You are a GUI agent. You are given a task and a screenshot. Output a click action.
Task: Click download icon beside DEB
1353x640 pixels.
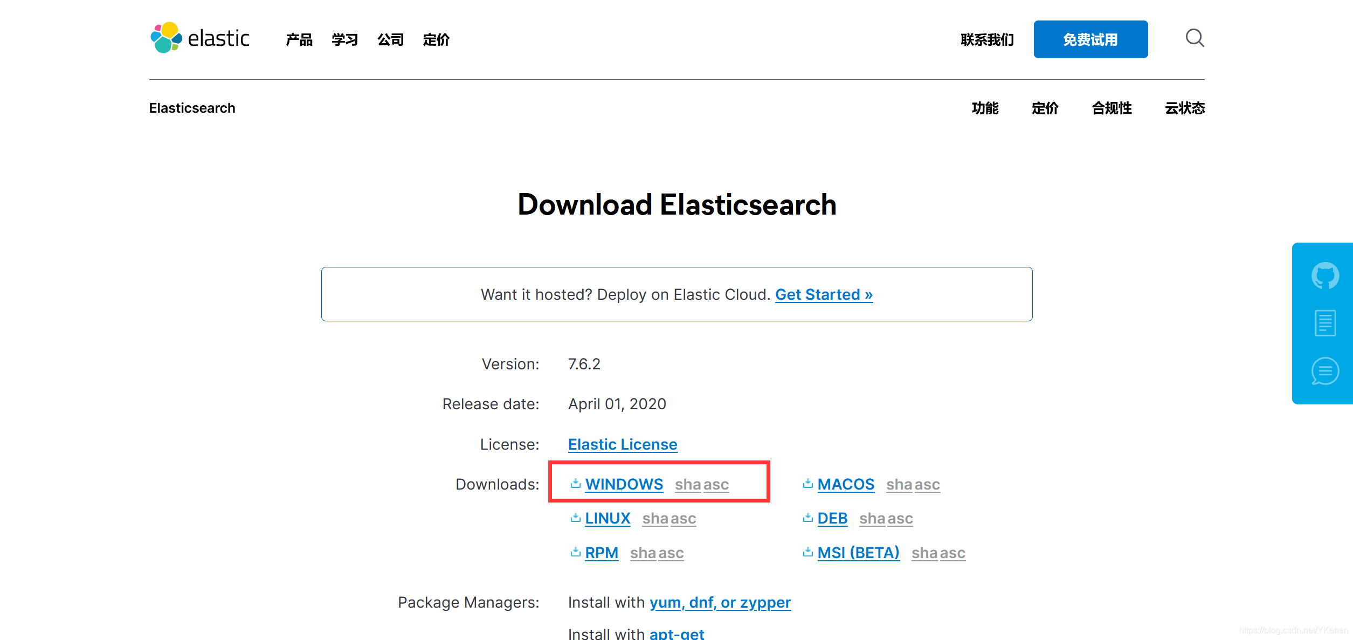coord(807,518)
